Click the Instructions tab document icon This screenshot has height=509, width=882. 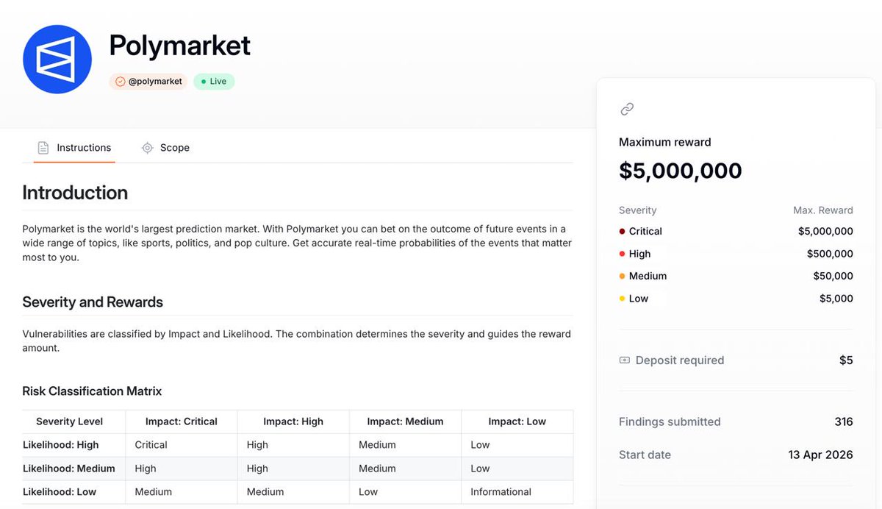click(x=43, y=148)
